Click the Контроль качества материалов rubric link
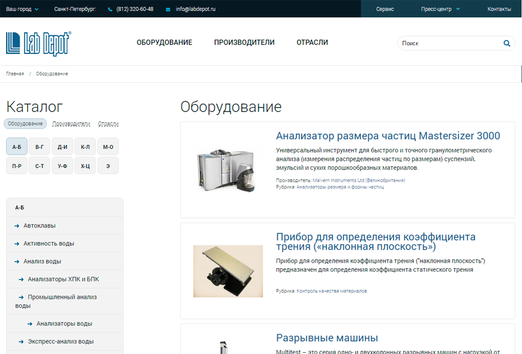522x354 pixels. tap(332, 291)
